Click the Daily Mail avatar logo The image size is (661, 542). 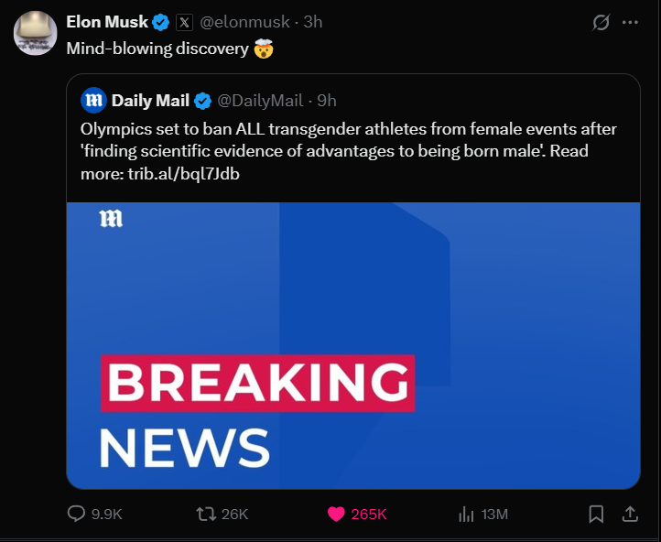click(92, 100)
